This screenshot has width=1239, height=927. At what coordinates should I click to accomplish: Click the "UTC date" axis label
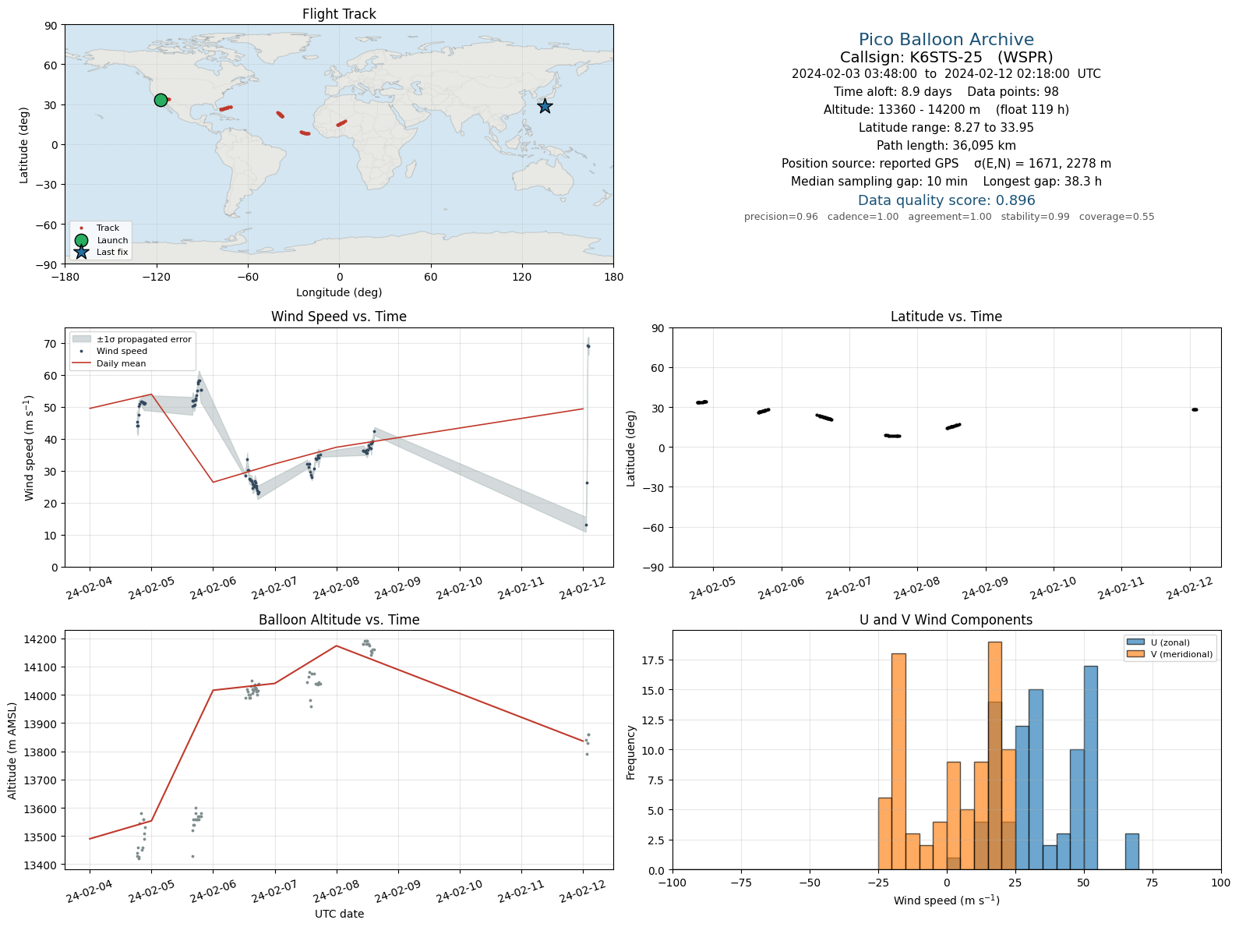tap(339, 914)
